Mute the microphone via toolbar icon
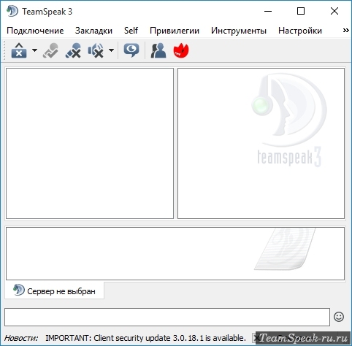352x346 pixels. pyautogui.click(x=73, y=50)
